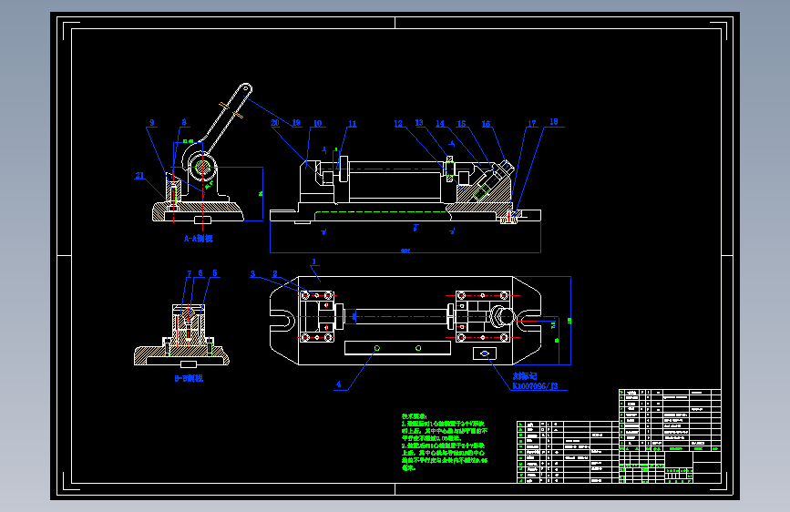Image resolution: width=790 pixels, height=512 pixels.
Task: Select the green technical requirements text block
Action: pyautogui.click(x=445, y=442)
